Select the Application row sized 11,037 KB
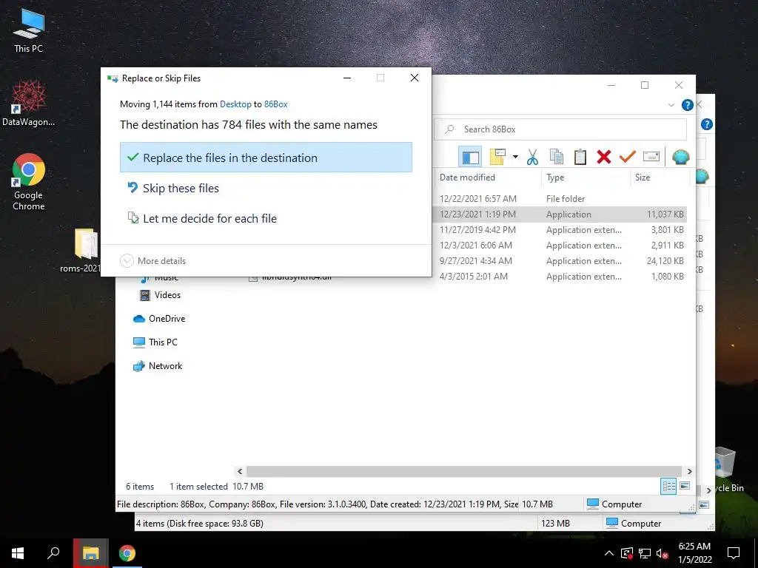The height and width of the screenshot is (568, 758). (x=561, y=214)
